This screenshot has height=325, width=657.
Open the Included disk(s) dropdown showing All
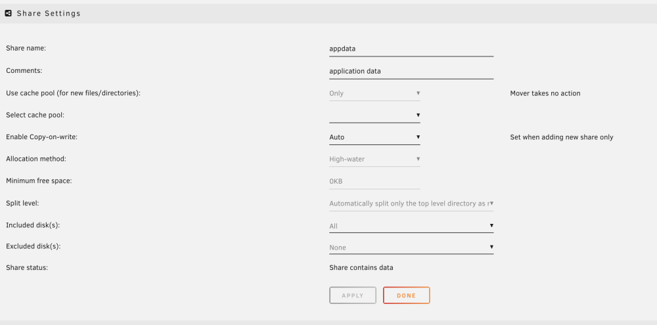tap(411, 226)
